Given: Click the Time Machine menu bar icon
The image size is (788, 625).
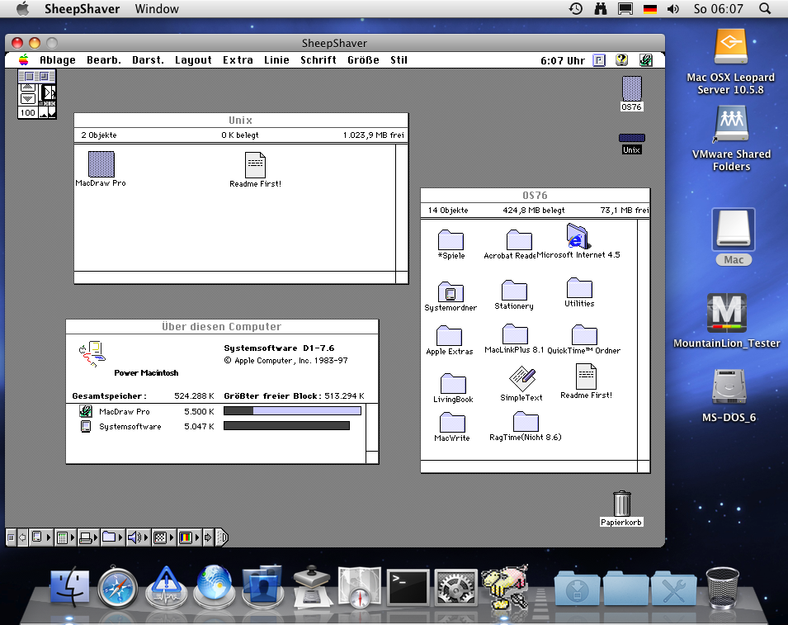Looking at the screenshot, I should (x=576, y=8).
